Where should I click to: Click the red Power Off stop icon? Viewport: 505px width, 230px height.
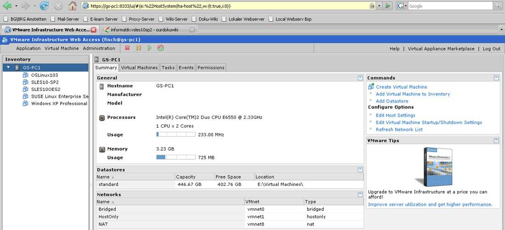tap(127, 48)
